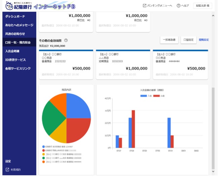
Task: Open 共通のお知らせ in the sidebar
Action: (x=19, y=34)
